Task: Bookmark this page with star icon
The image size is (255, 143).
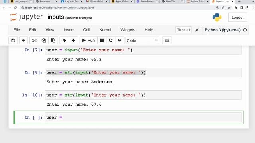Action: (x=229, y=8)
